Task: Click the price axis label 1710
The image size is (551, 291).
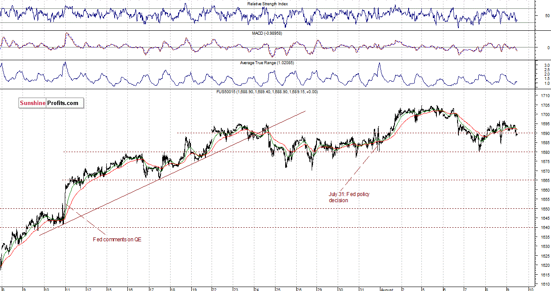Action: [545, 96]
